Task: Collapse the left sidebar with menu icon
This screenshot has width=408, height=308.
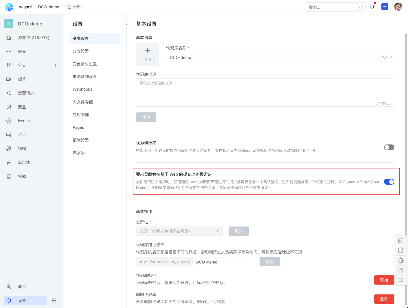Action: pos(54,300)
